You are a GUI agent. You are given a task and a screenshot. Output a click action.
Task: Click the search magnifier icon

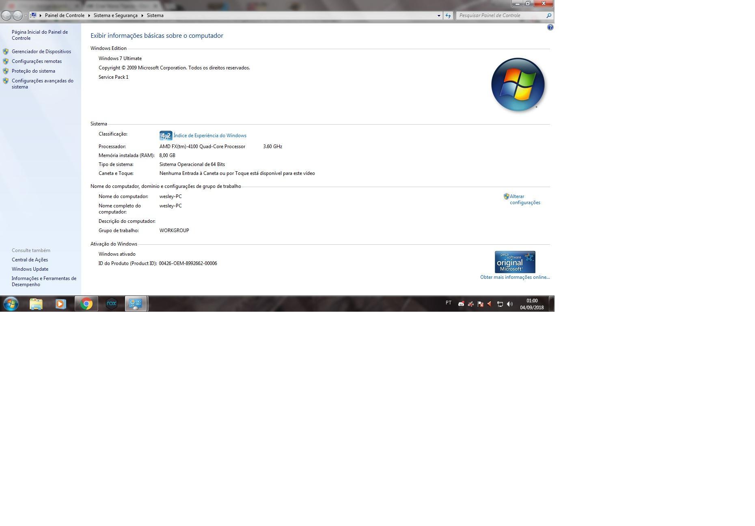pos(549,15)
